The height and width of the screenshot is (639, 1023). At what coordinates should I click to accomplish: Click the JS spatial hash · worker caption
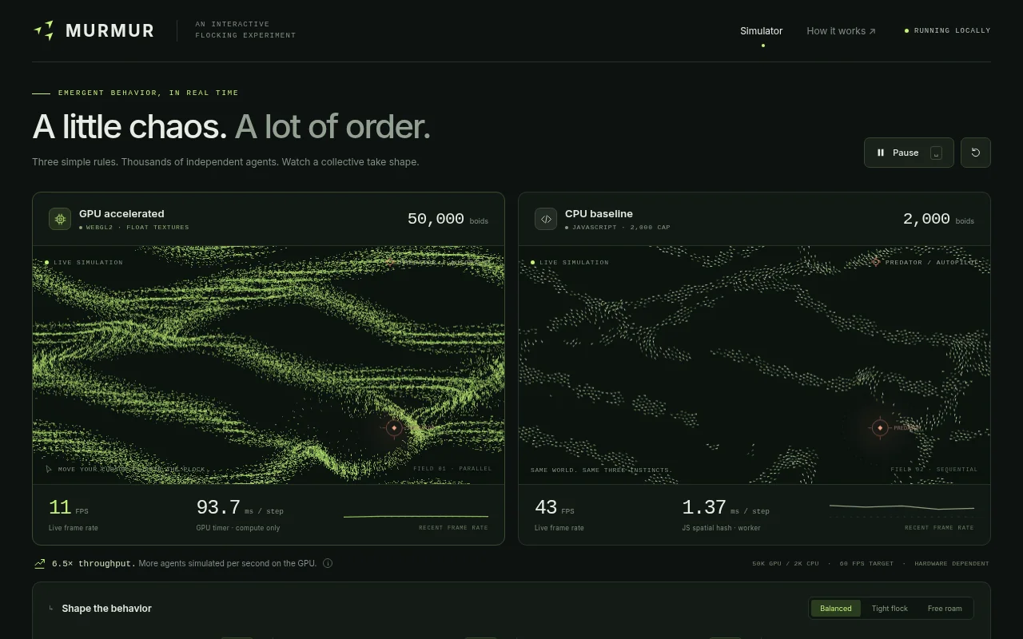click(721, 528)
